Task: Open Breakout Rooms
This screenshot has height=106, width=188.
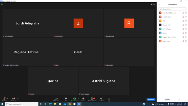Action: pyautogui.click(x=92, y=99)
